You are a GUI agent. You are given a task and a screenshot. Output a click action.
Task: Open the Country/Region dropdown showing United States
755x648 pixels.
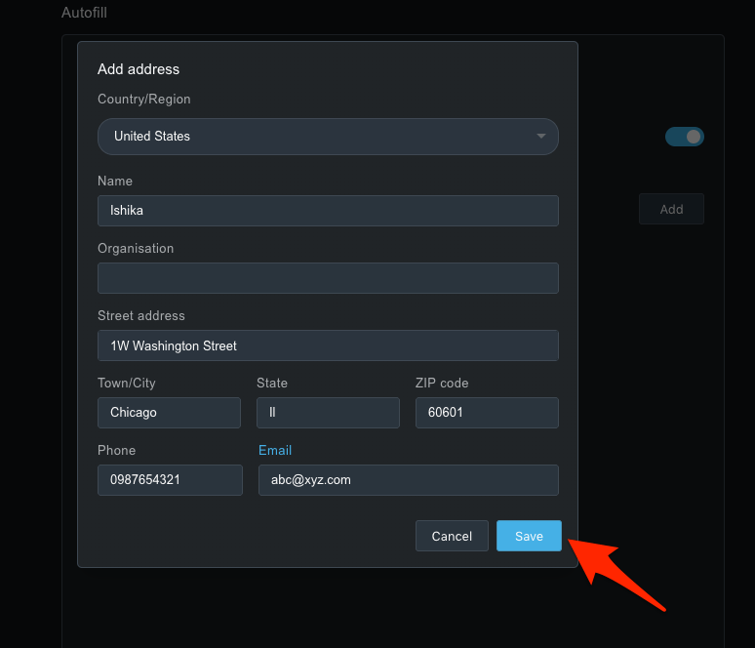click(327, 137)
